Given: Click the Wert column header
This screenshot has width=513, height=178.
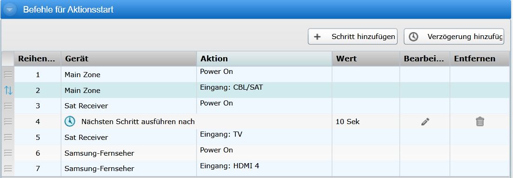Looking at the screenshot, I should [x=366, y=59].
